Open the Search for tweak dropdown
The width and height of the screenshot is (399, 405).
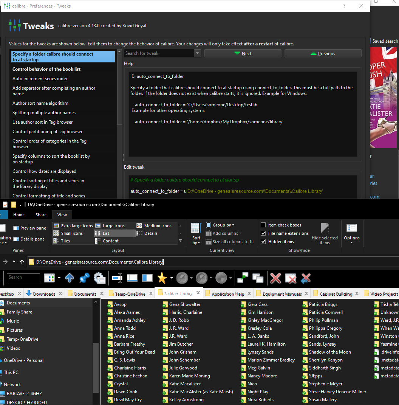coord(198,53)
